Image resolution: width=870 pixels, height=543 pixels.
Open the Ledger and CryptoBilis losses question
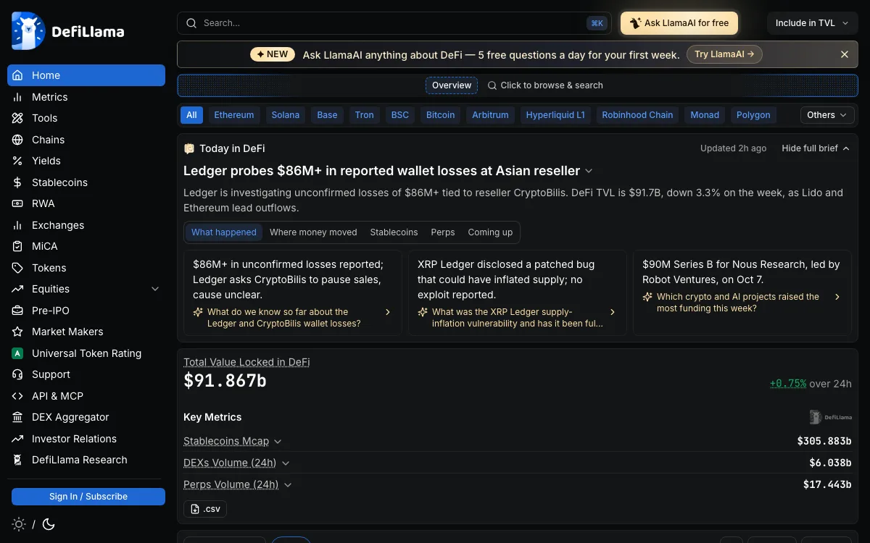[293, 318]
